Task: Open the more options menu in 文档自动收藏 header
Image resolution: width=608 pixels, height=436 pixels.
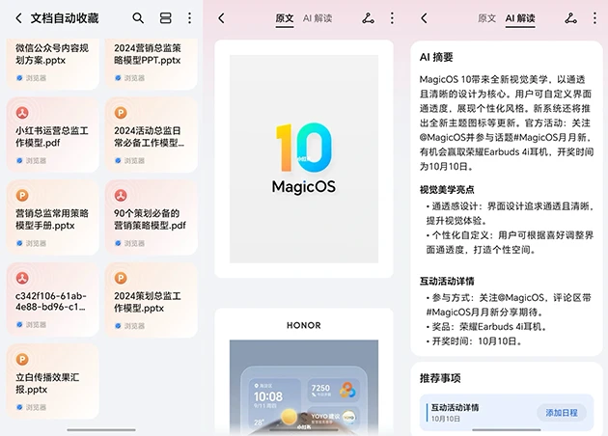Action: 189,18
